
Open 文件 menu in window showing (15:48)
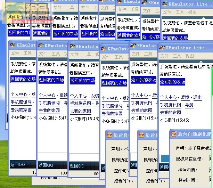[x=75, y=55]
